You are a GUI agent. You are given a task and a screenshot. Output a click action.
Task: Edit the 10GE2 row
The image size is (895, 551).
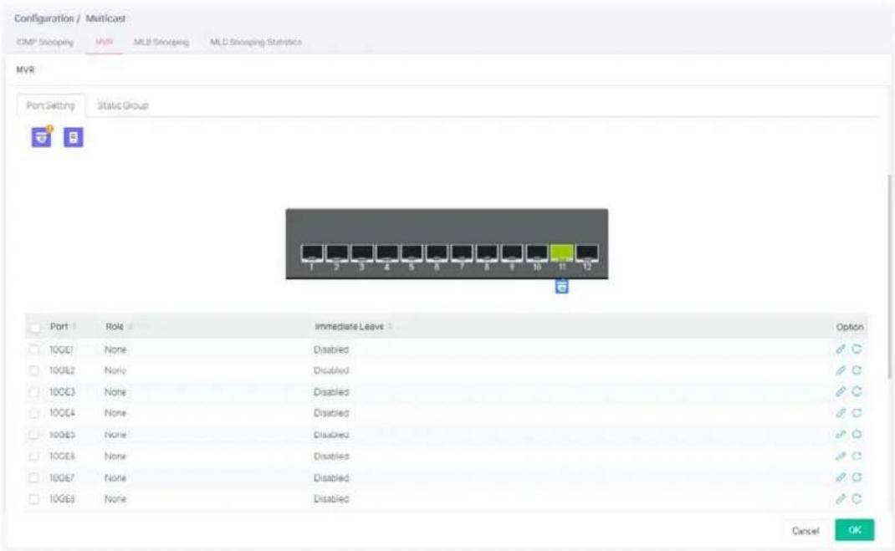(x=840, y=370)
